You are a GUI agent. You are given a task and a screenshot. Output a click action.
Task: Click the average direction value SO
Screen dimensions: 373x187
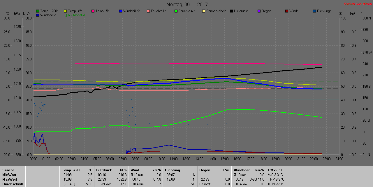(x=193, y=184)
